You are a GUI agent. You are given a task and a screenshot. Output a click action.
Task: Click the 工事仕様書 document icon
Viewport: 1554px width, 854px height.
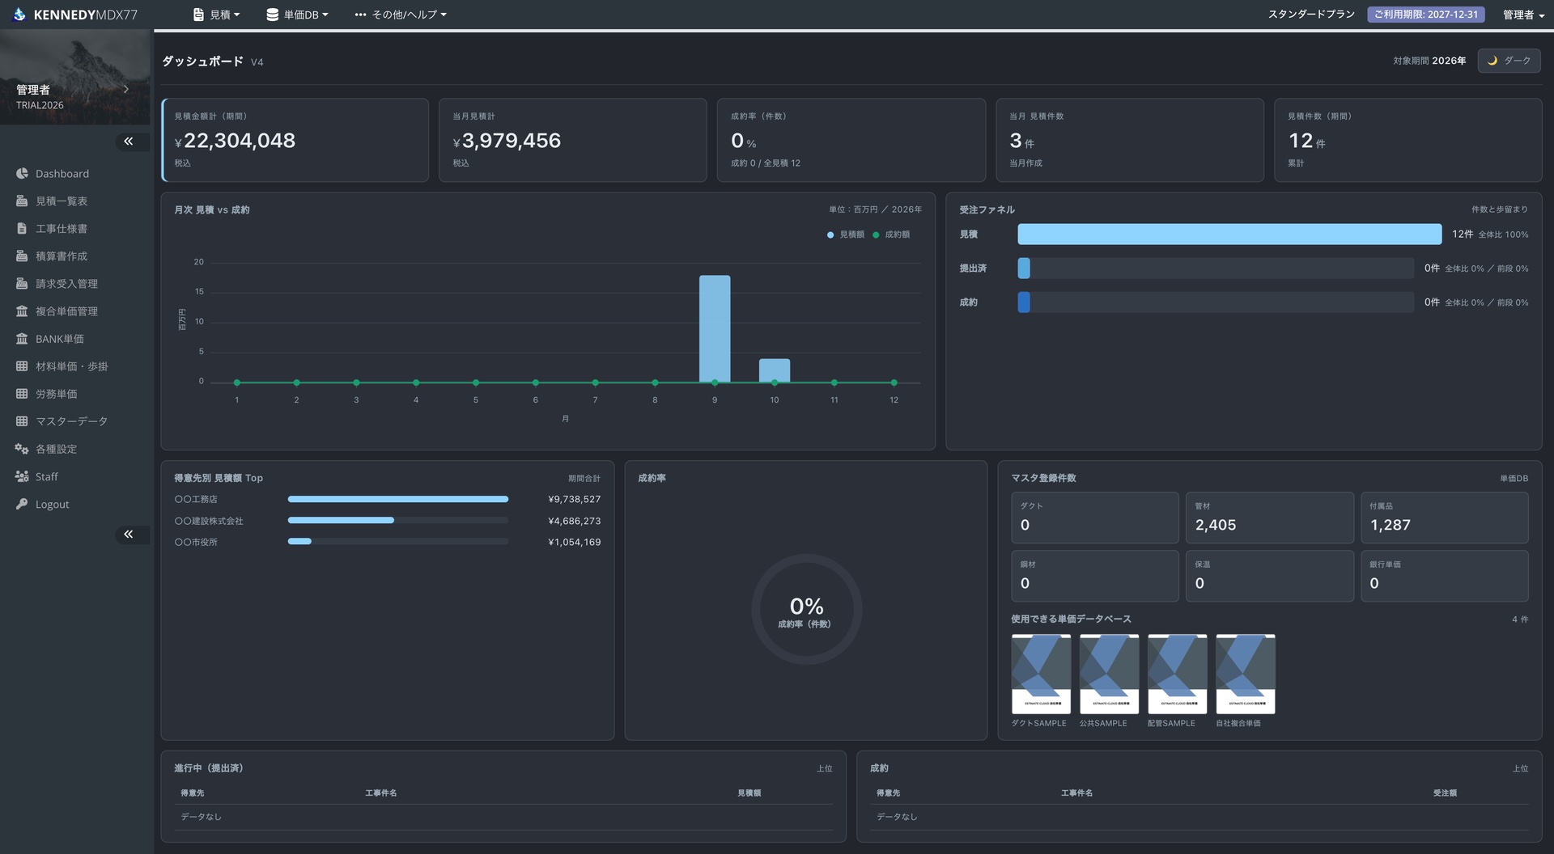(x=22, y=229)
